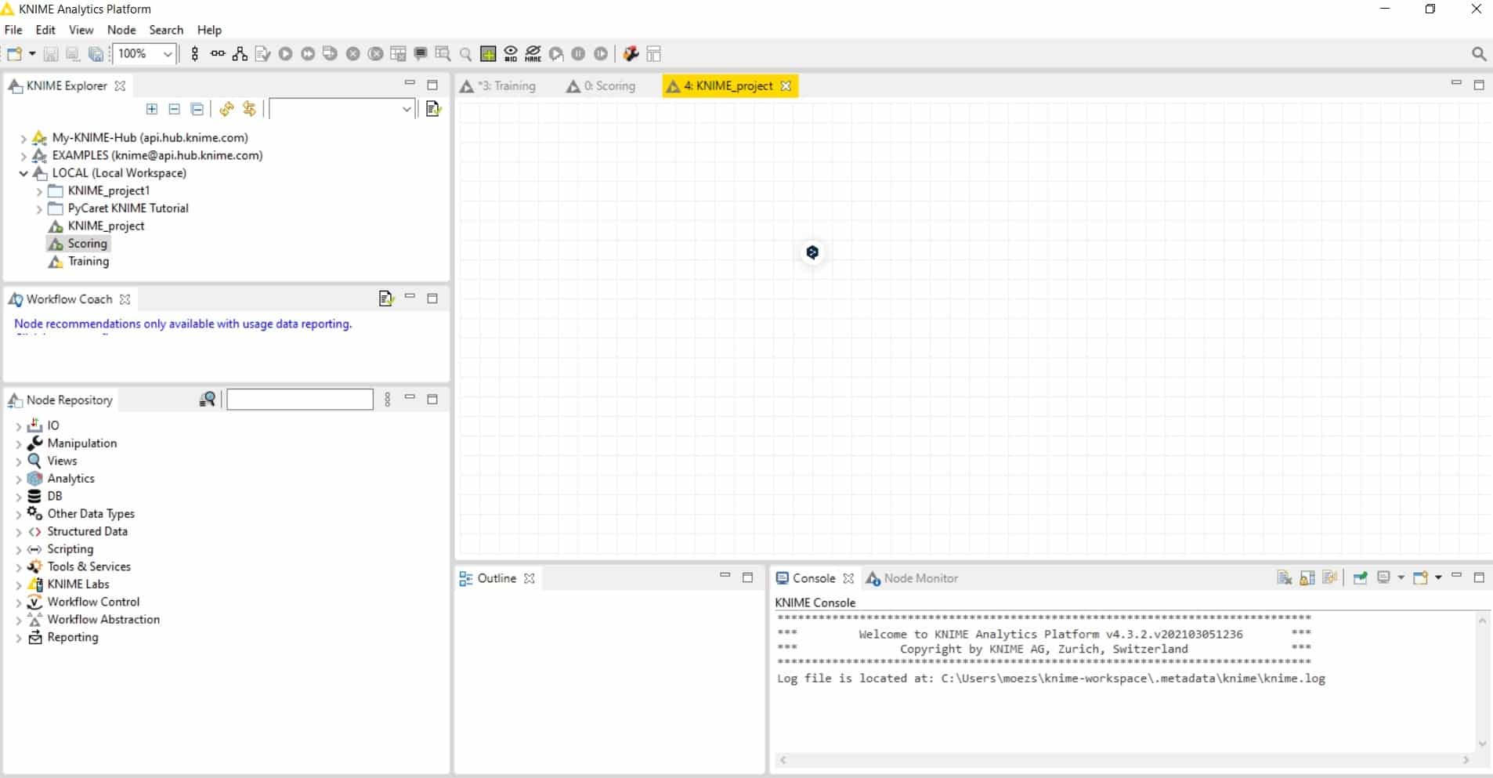Click the New workflow toolbar icon
This screenshot has width=1493, height=778.
[x=13, y=54]
